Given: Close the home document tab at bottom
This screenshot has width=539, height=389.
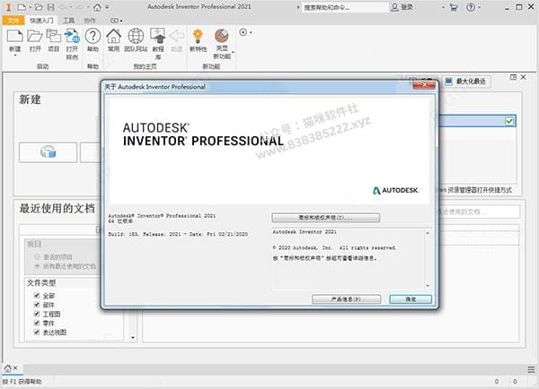Looking at the screenshot, I should [x=15, y=368].
